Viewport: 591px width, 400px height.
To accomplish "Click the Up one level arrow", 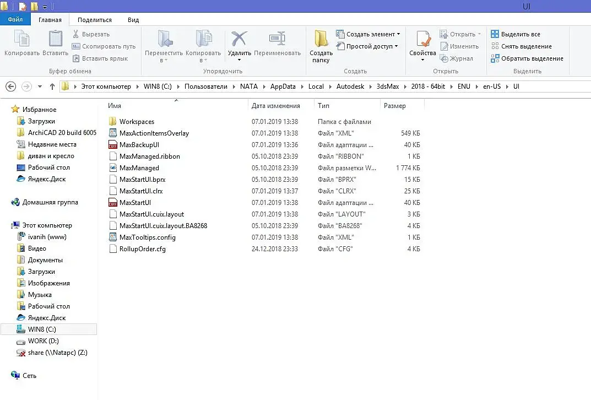I will click(x=52, y=87).
